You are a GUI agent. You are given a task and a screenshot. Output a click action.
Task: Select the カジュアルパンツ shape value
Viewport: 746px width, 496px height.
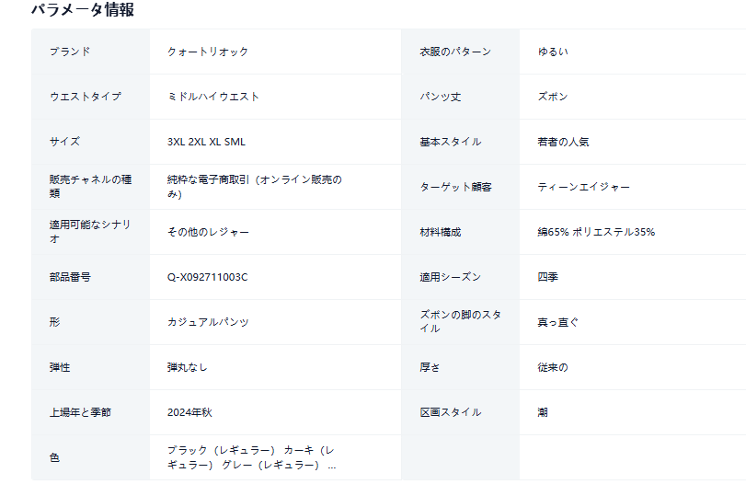pos(208,322)
